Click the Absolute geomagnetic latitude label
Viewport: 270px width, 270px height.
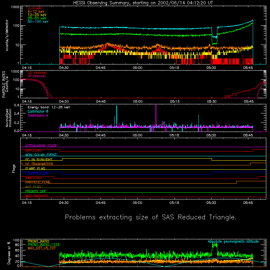click(x=233, y=241)
